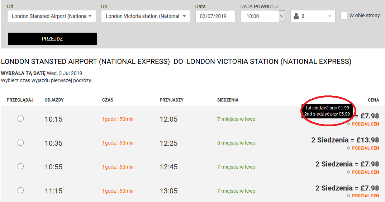
Task: Click the passenger person icon
Action: (x=296, y=16)
